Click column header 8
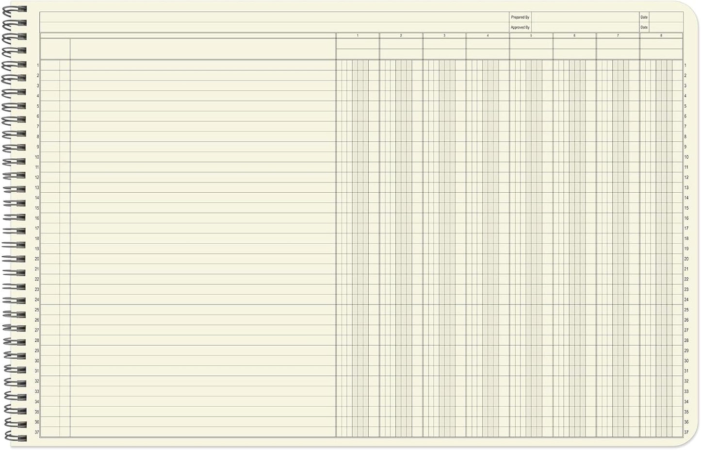This screenshot has width=701, height=450. 661,35
